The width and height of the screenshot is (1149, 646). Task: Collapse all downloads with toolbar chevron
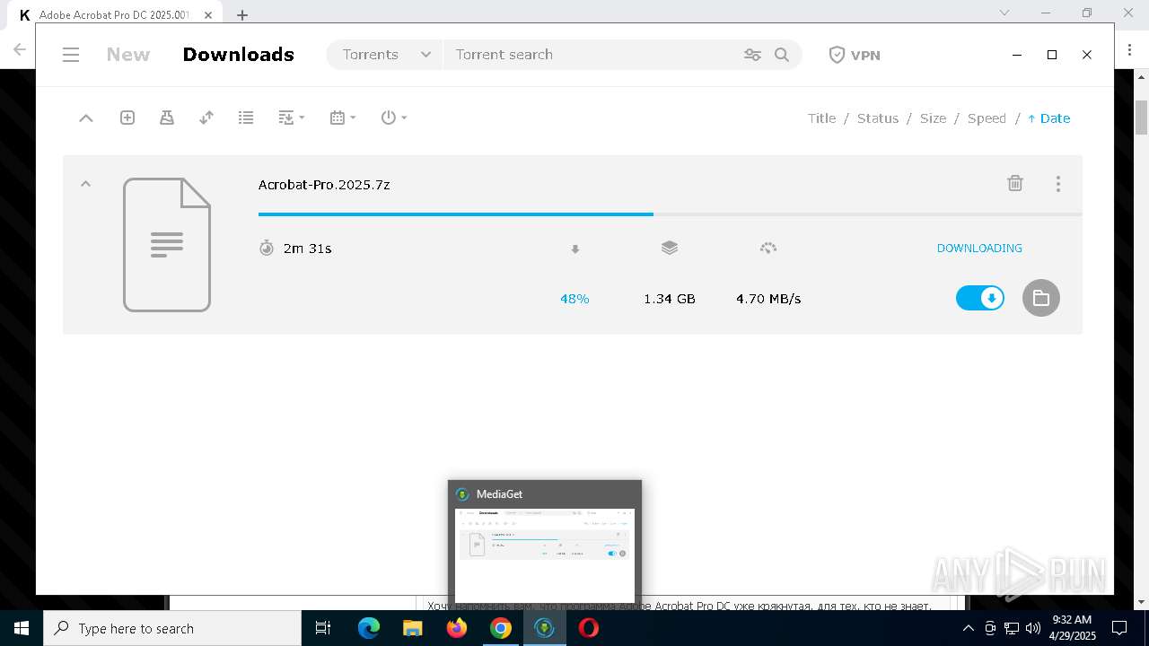coord(86,118)
